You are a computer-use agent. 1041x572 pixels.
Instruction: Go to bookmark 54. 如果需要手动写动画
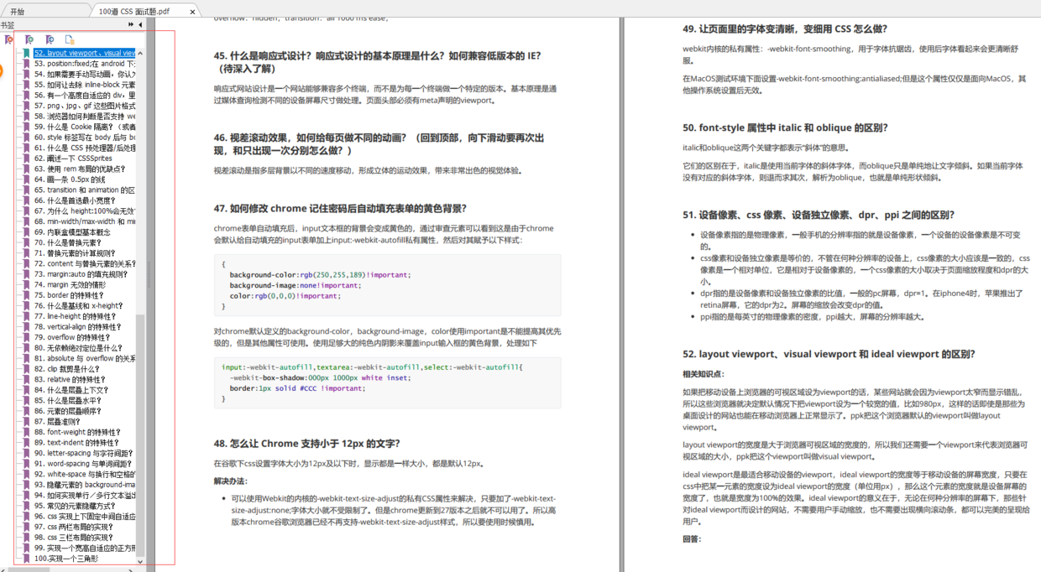[x=85, y=74]
